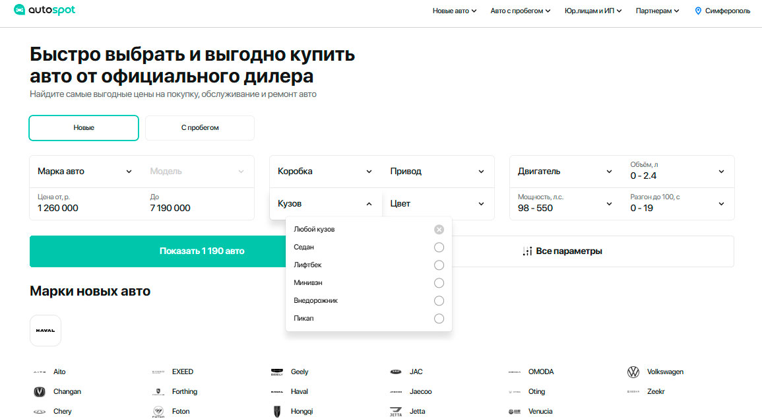Select the Пикап body type radio
This screenshot has width=762, height=419.
coord(439,319)
